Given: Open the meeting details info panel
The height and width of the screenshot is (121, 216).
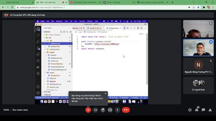Looking at the screenshot, I should pyautogui.click(x=190, y=110).
